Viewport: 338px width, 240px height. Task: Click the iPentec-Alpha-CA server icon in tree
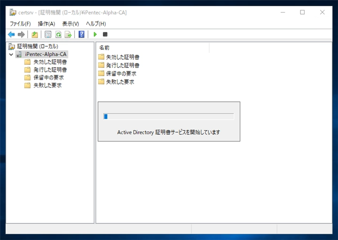(19, 54)
